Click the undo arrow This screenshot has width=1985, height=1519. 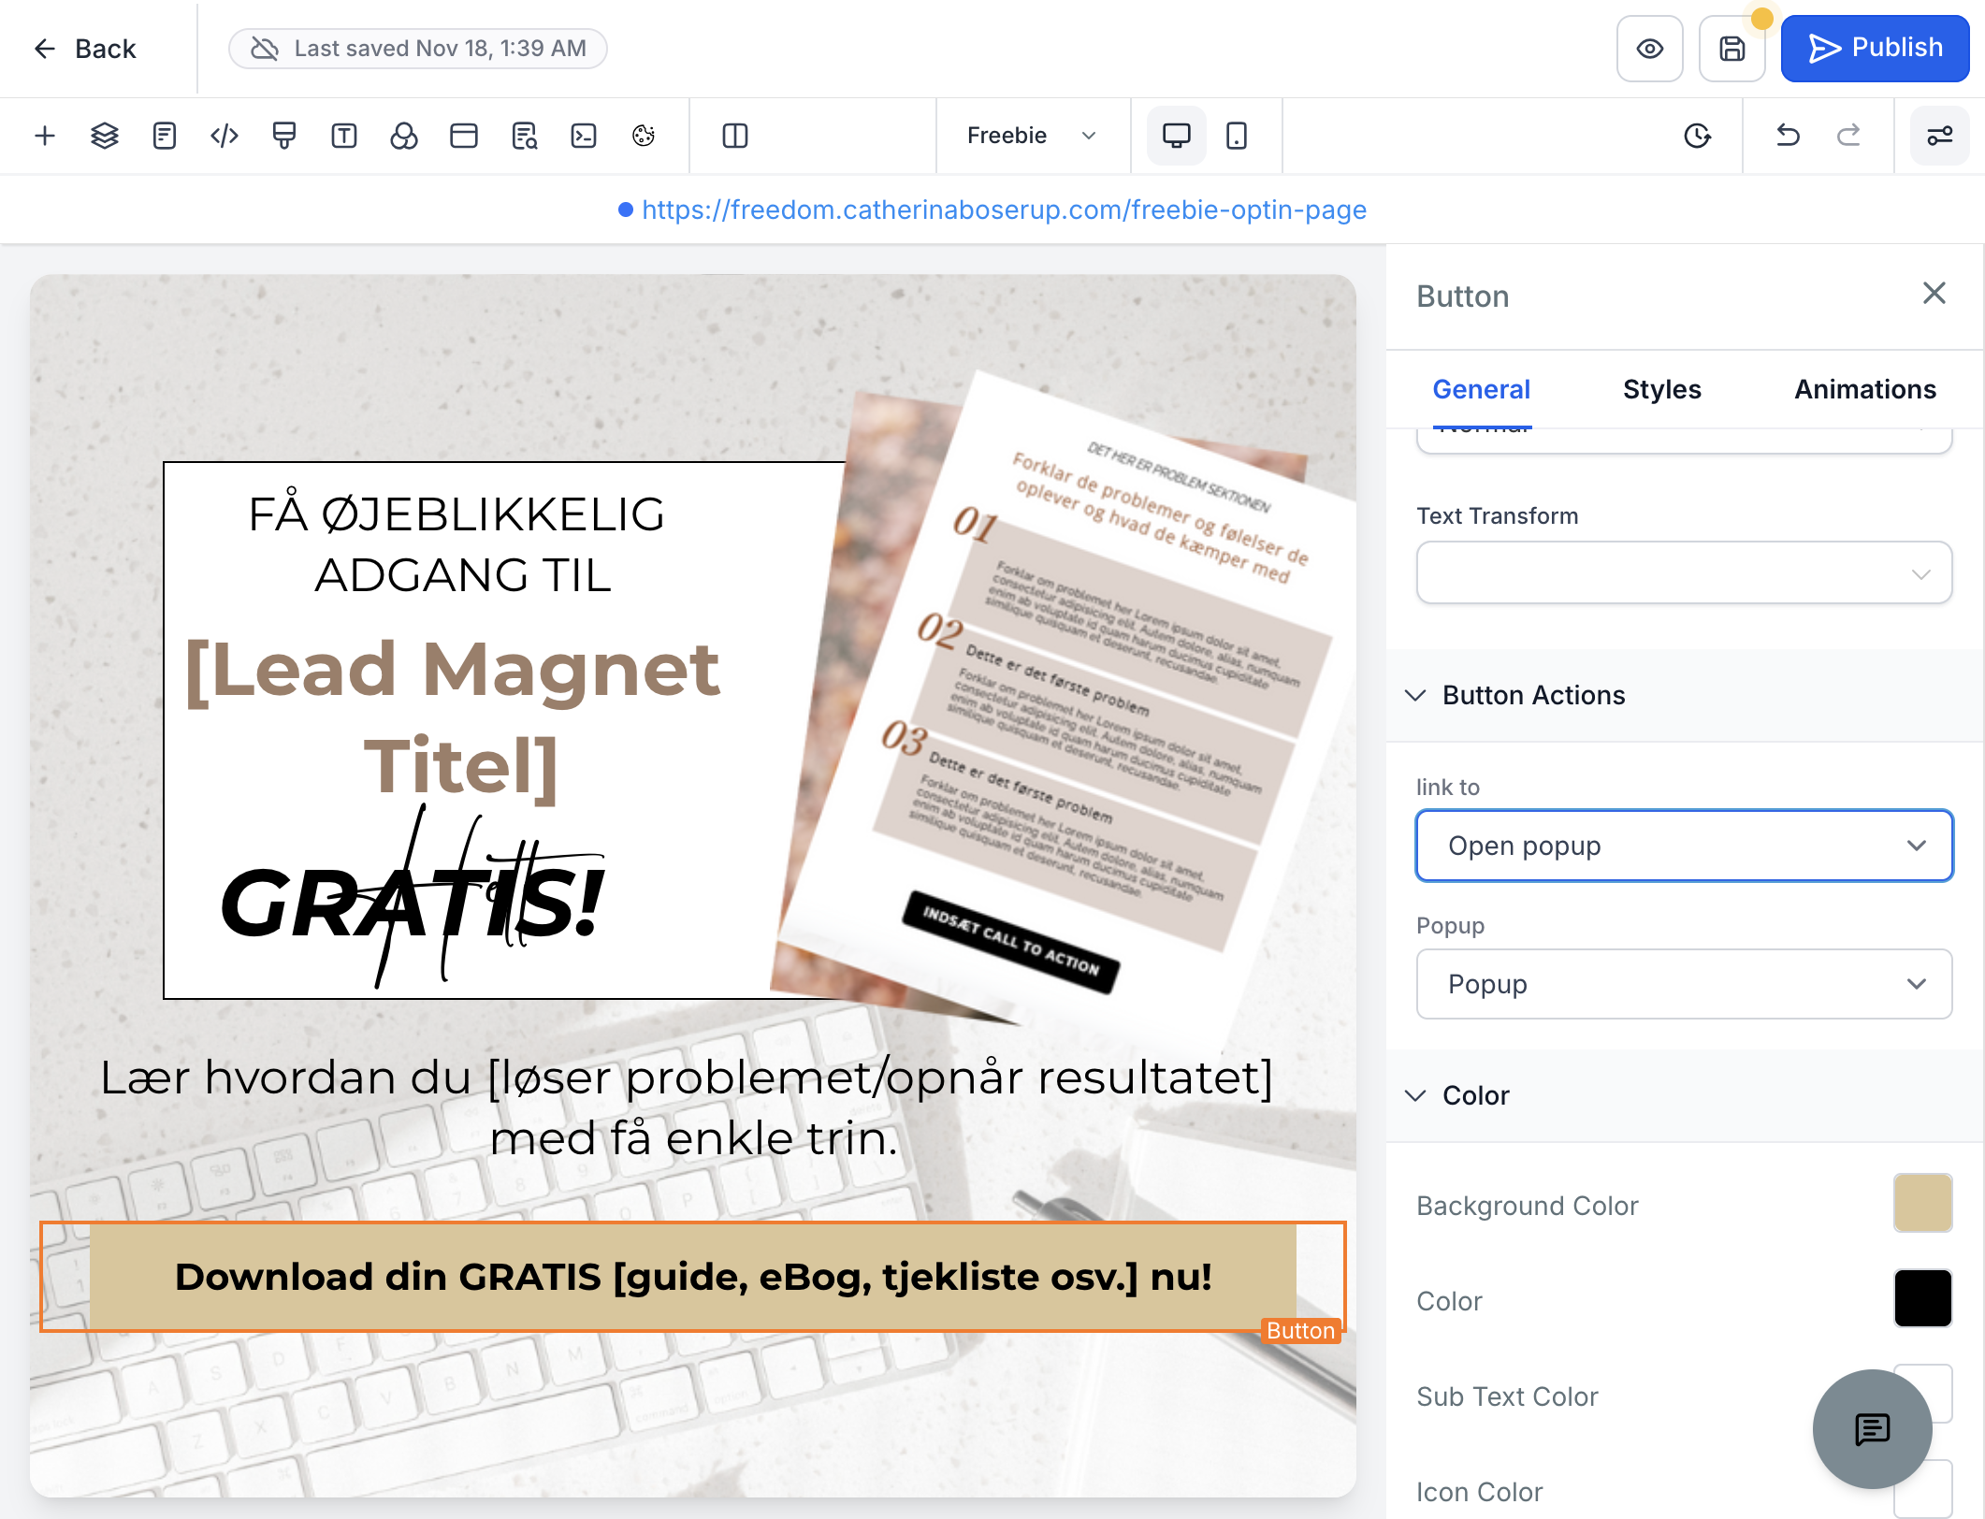[1788, 137]
